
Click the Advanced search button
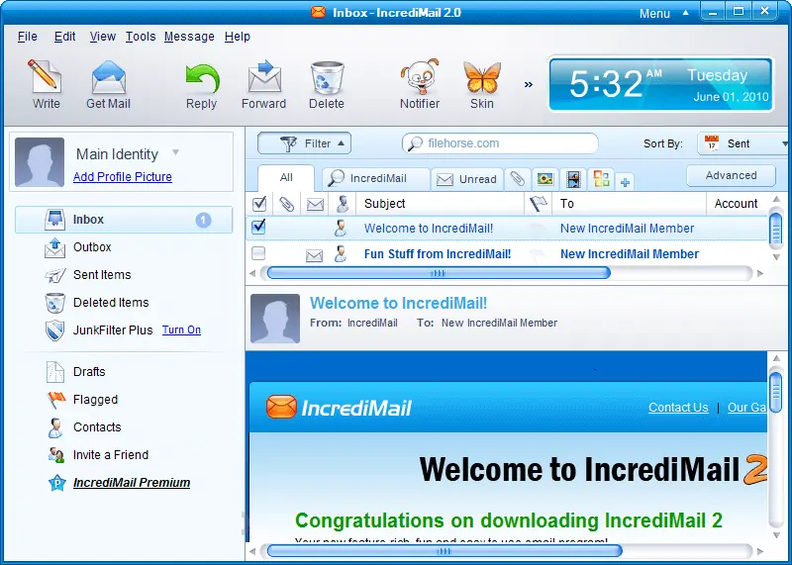(731, 175)
